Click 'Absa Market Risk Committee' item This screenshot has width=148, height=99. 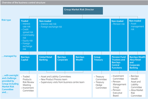point(136,93)
